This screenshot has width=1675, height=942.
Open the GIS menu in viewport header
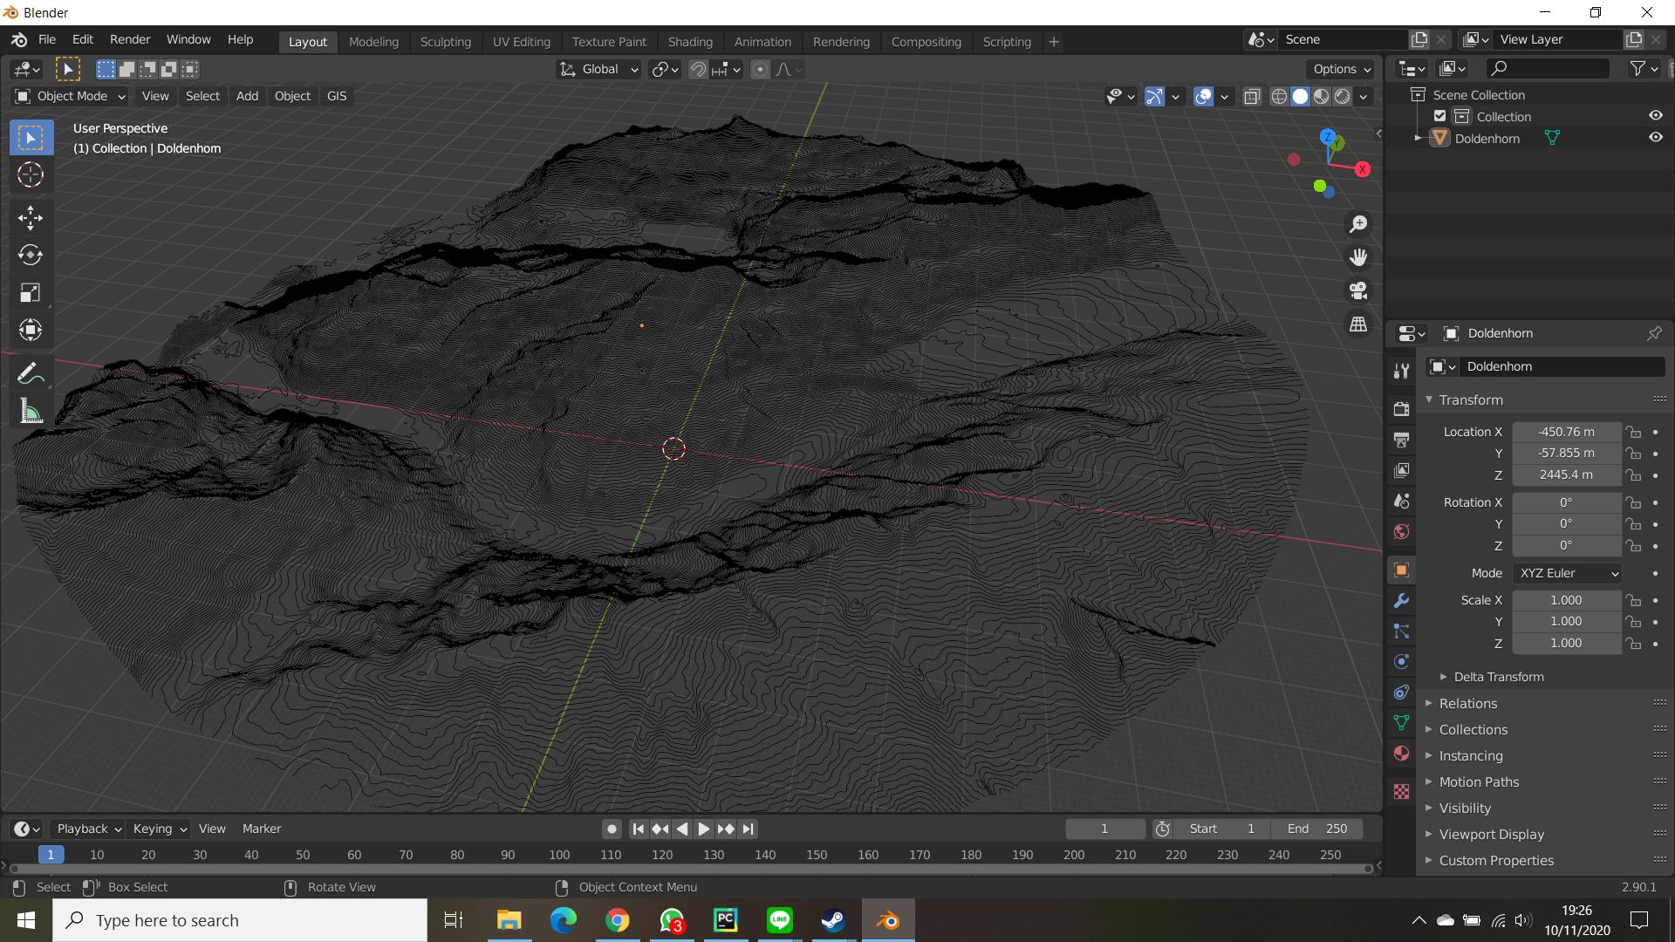337,96
